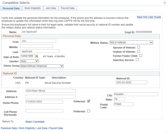Go to the Payroll Data tab

click(x=68, y=8)
